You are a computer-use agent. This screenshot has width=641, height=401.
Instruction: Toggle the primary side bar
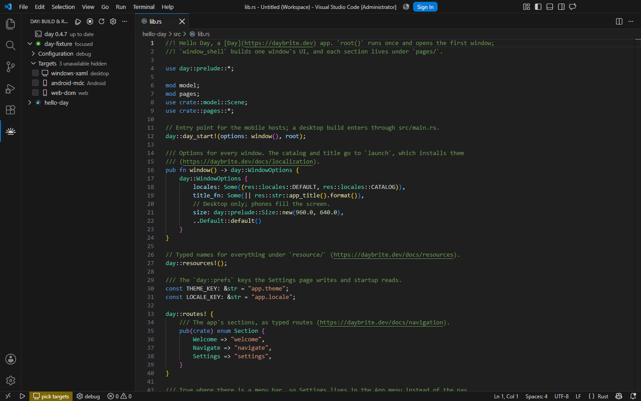click(x=538, y=7)
